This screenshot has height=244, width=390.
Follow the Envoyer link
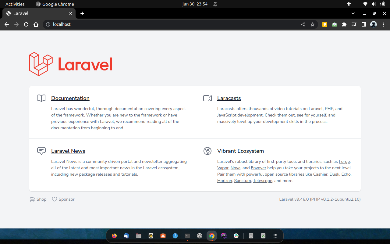coord(258,168)
